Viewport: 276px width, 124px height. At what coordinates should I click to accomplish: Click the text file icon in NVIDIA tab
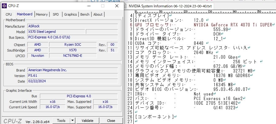[125, 6]
